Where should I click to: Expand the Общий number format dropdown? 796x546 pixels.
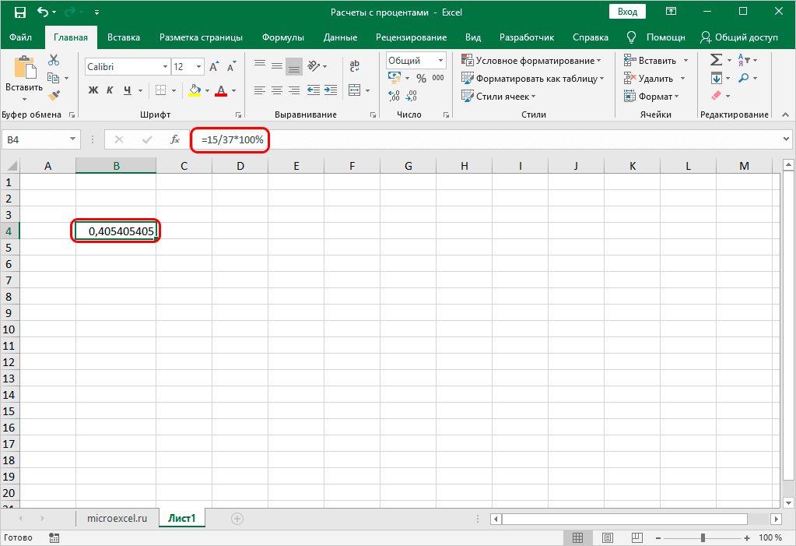[x=441, y=61]
